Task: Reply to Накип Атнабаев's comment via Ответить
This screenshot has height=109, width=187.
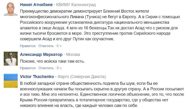Action: click(46, 46)
